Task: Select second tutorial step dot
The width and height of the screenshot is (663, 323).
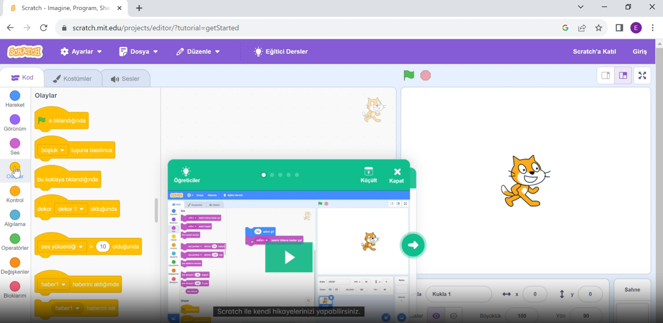Action: (x=272, y=175)
